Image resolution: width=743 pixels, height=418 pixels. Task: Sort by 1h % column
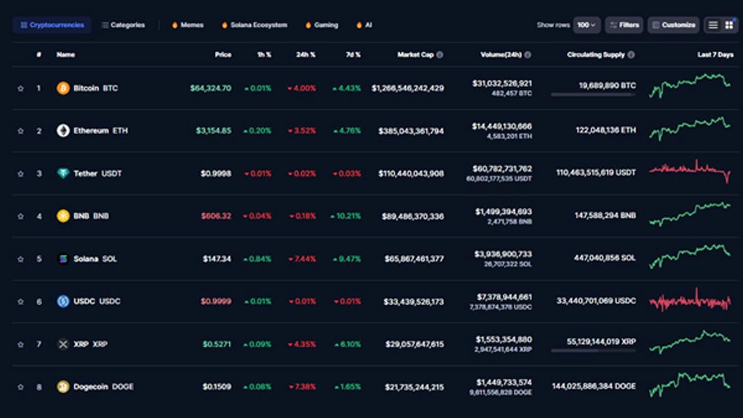[264, 55]
